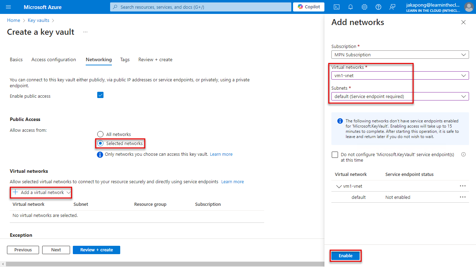476x267 pixels.
Task: Open the Subnets dropdown
Action: [x=400, y=96]
